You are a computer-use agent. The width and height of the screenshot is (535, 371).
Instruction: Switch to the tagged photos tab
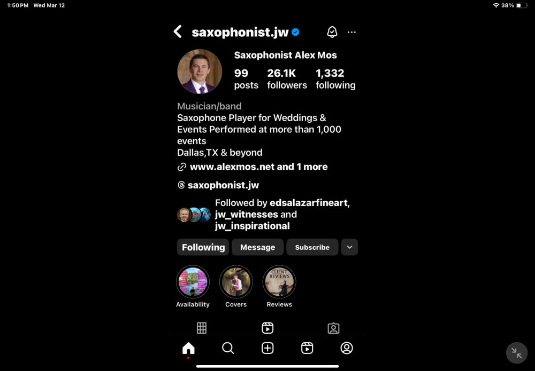click(x=333, y=328)
